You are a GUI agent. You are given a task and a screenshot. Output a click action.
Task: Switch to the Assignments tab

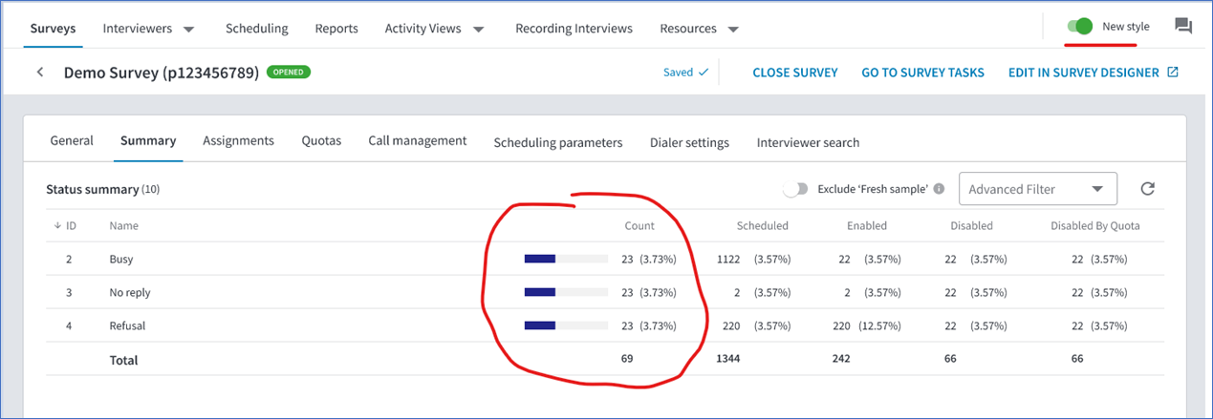(x=238, y=140)
